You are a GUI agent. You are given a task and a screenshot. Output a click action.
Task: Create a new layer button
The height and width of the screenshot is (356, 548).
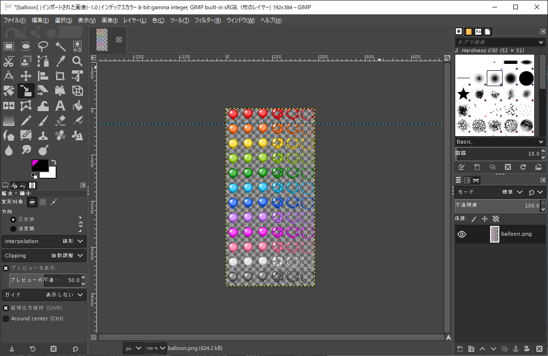pos(460,349)
